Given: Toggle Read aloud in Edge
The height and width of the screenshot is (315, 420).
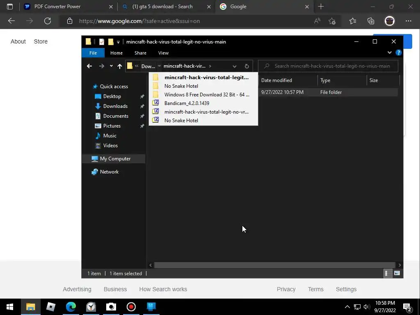Looking at the screenshot, I should pos(317,21).
